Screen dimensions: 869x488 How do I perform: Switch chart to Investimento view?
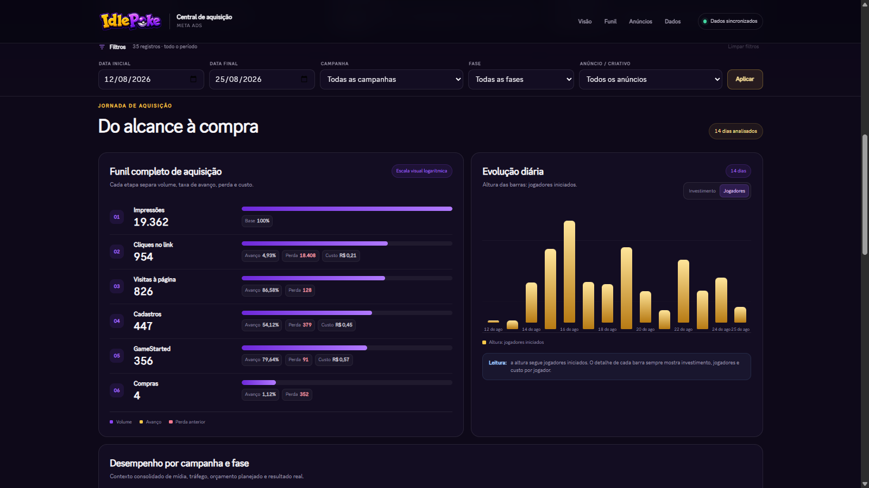702,191
